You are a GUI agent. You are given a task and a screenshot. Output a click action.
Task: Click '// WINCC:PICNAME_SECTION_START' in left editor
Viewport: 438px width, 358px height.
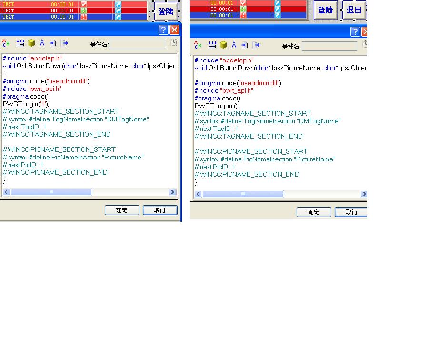point(59,149)
